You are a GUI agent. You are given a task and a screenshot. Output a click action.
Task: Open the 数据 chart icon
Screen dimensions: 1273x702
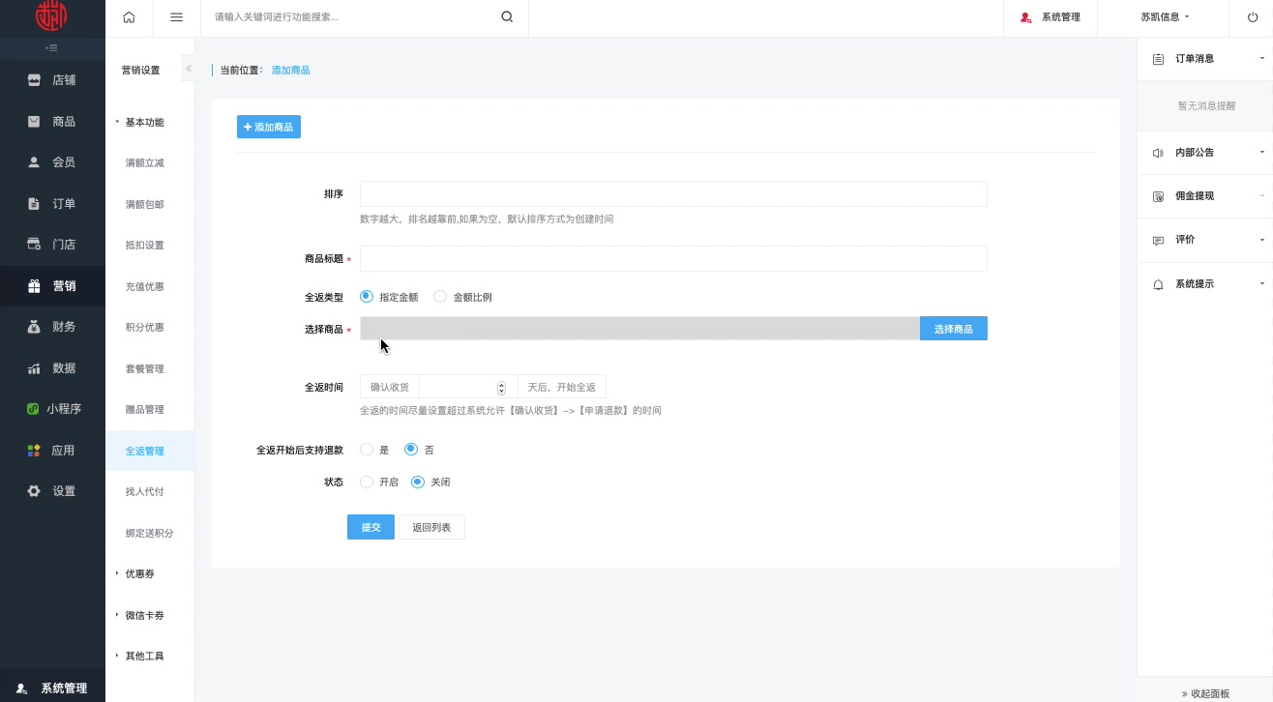click(x=34, y=368)
